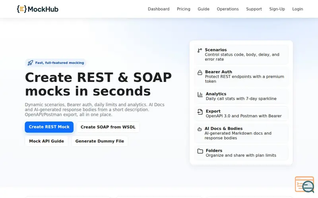
Task: Click the Login link
Action: (297, 9)
